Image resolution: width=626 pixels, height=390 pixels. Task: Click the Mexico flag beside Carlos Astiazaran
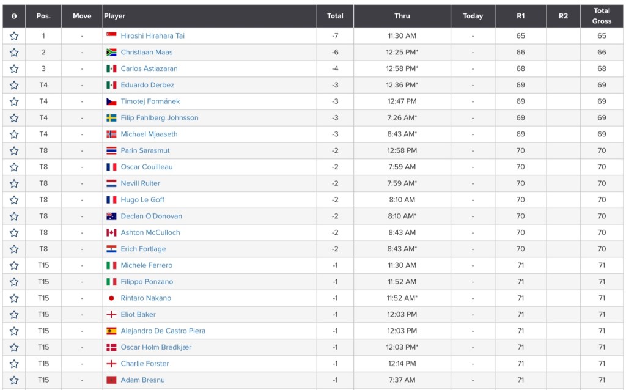[x=111, y=69]
